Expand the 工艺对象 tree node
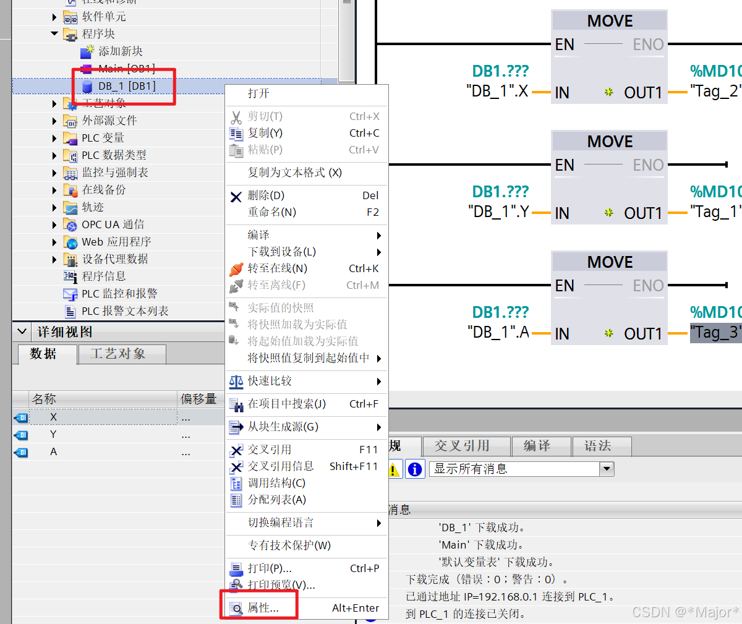742x624 pixels. click(54, 103)
